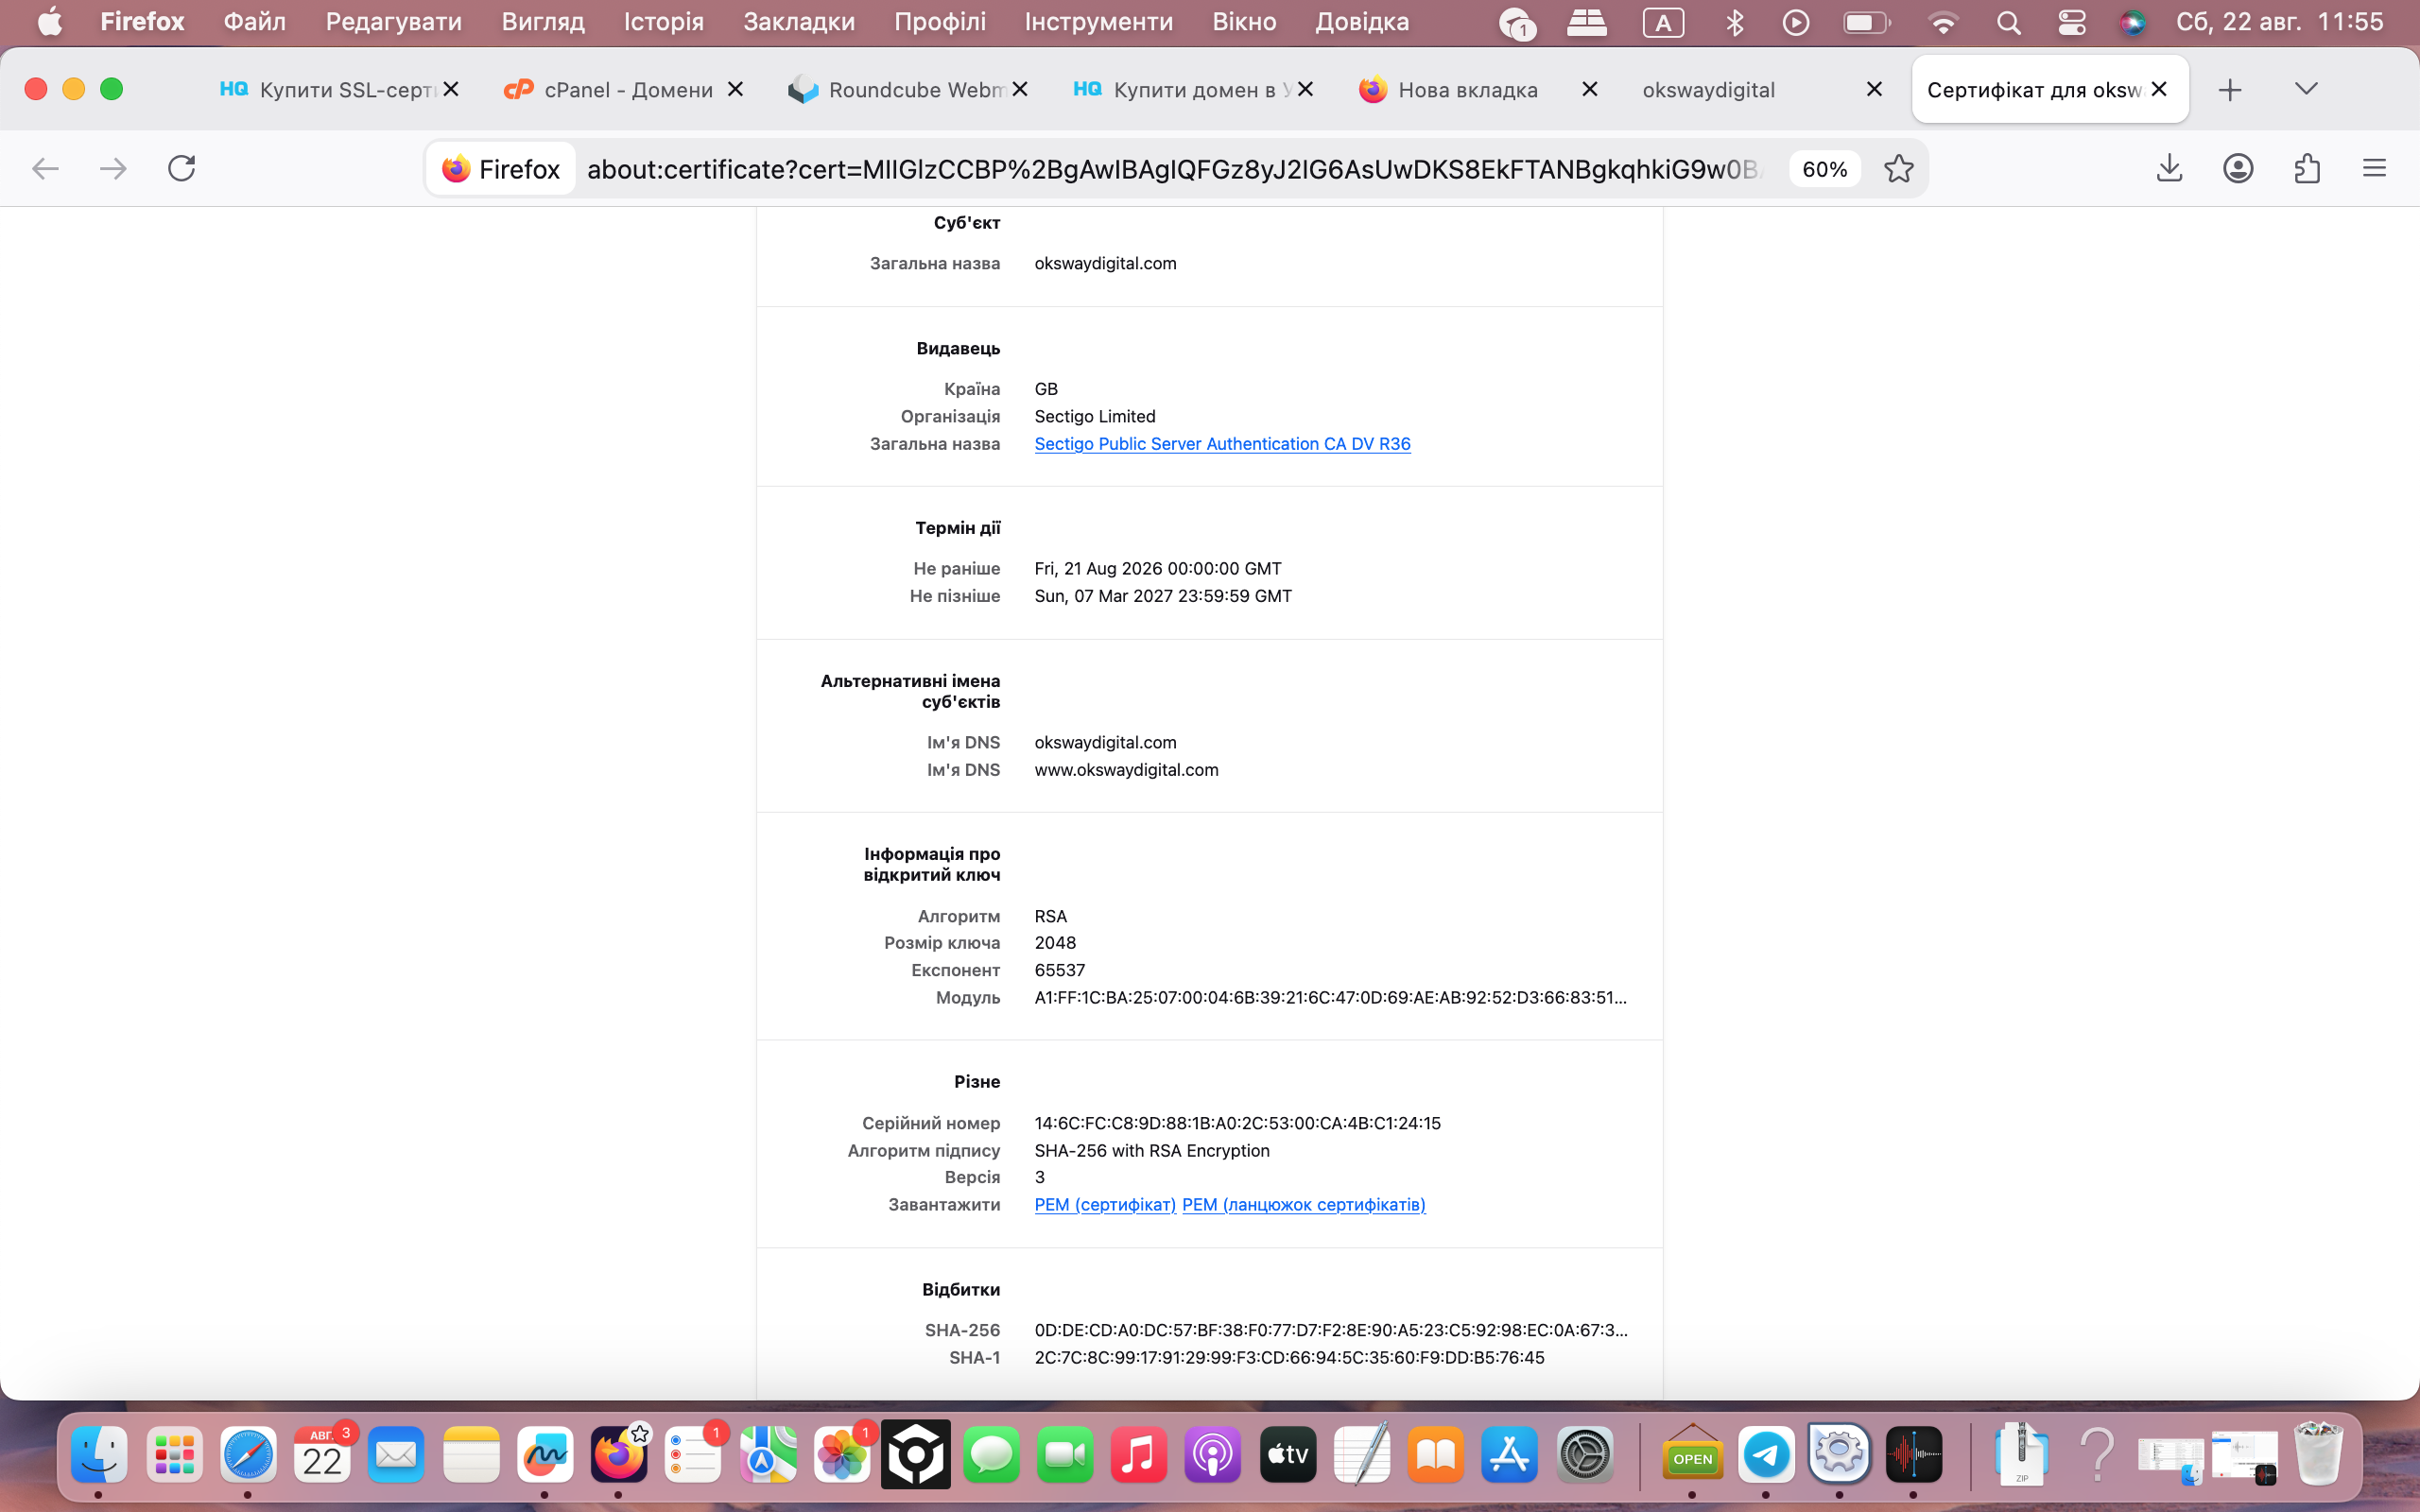Select the serial number value 14:6C:FC:C8...
Viewport: 2420px width, 1512px height.
point(1237,1123)
